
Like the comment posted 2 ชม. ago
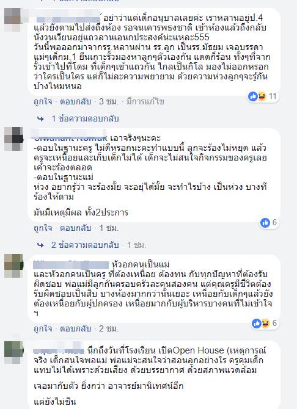pyautogui.click(x=43, y=328)
